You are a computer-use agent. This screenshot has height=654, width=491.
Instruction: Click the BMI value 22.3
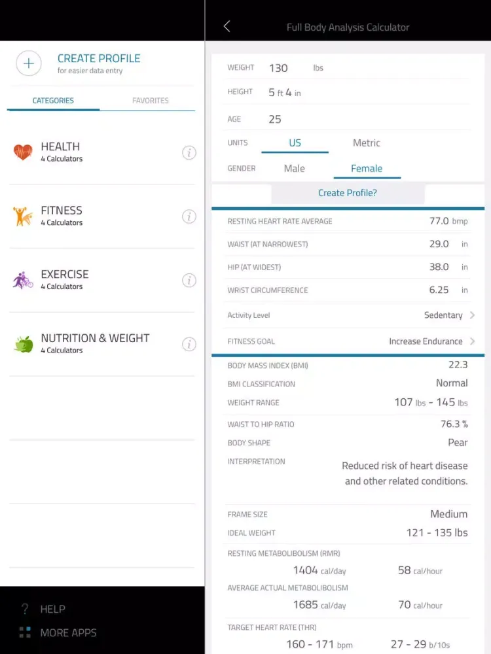[458, 364]
